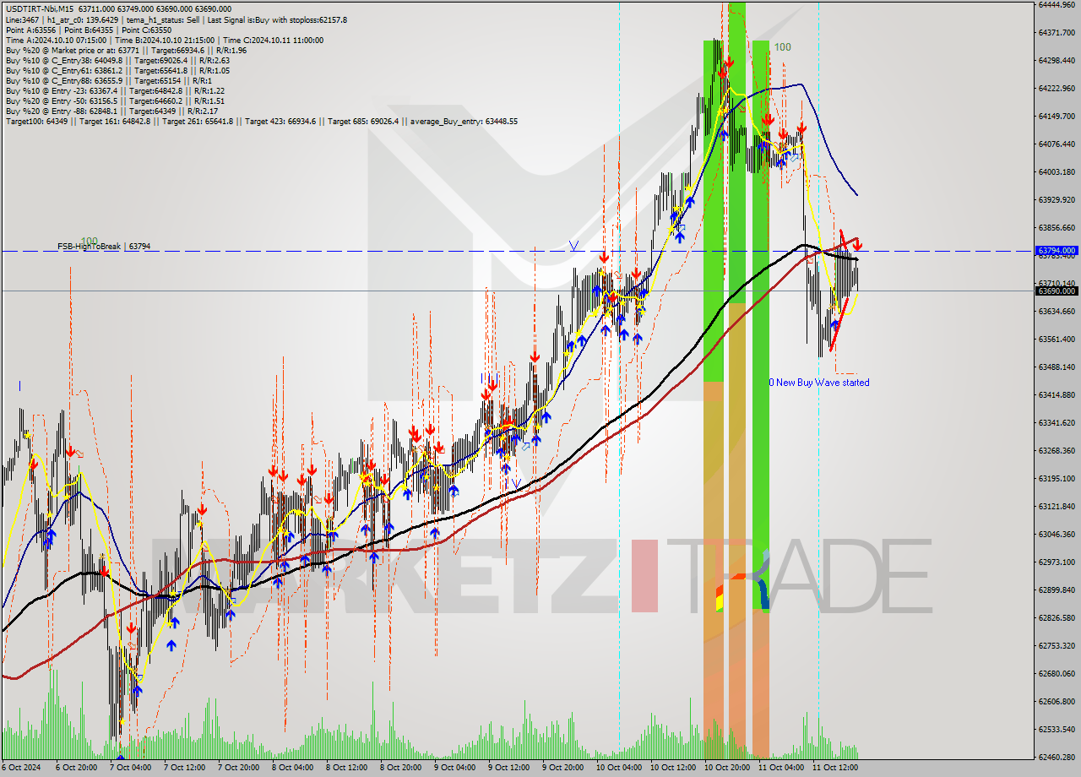Click the 63561.400 price axis label

click(x=1057, y=339)
